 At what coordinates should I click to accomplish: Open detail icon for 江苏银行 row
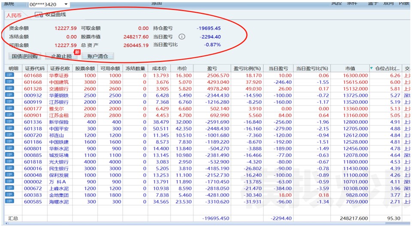tap(9, 102)
